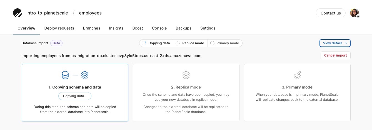Click the Copying data... status pill
372x130 pixels.
coord(75,96)
